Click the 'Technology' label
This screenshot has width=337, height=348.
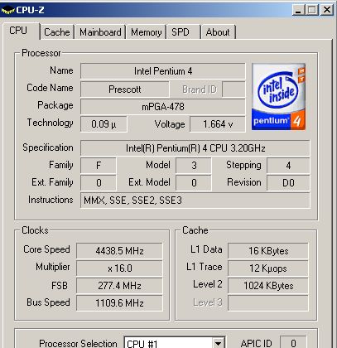(x=50, y=123)
